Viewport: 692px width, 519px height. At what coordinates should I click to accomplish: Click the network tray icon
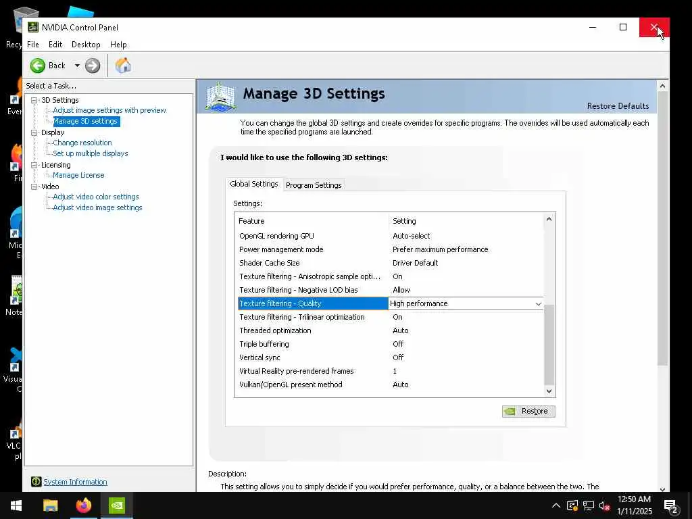[x=589, y=505]
